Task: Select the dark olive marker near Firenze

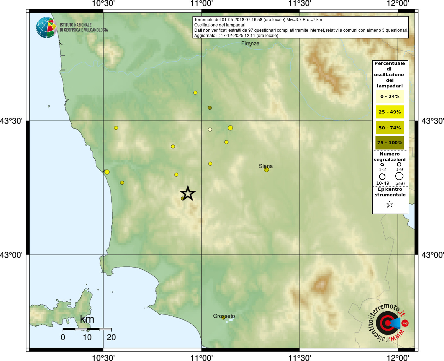Action: pos(209,108)
